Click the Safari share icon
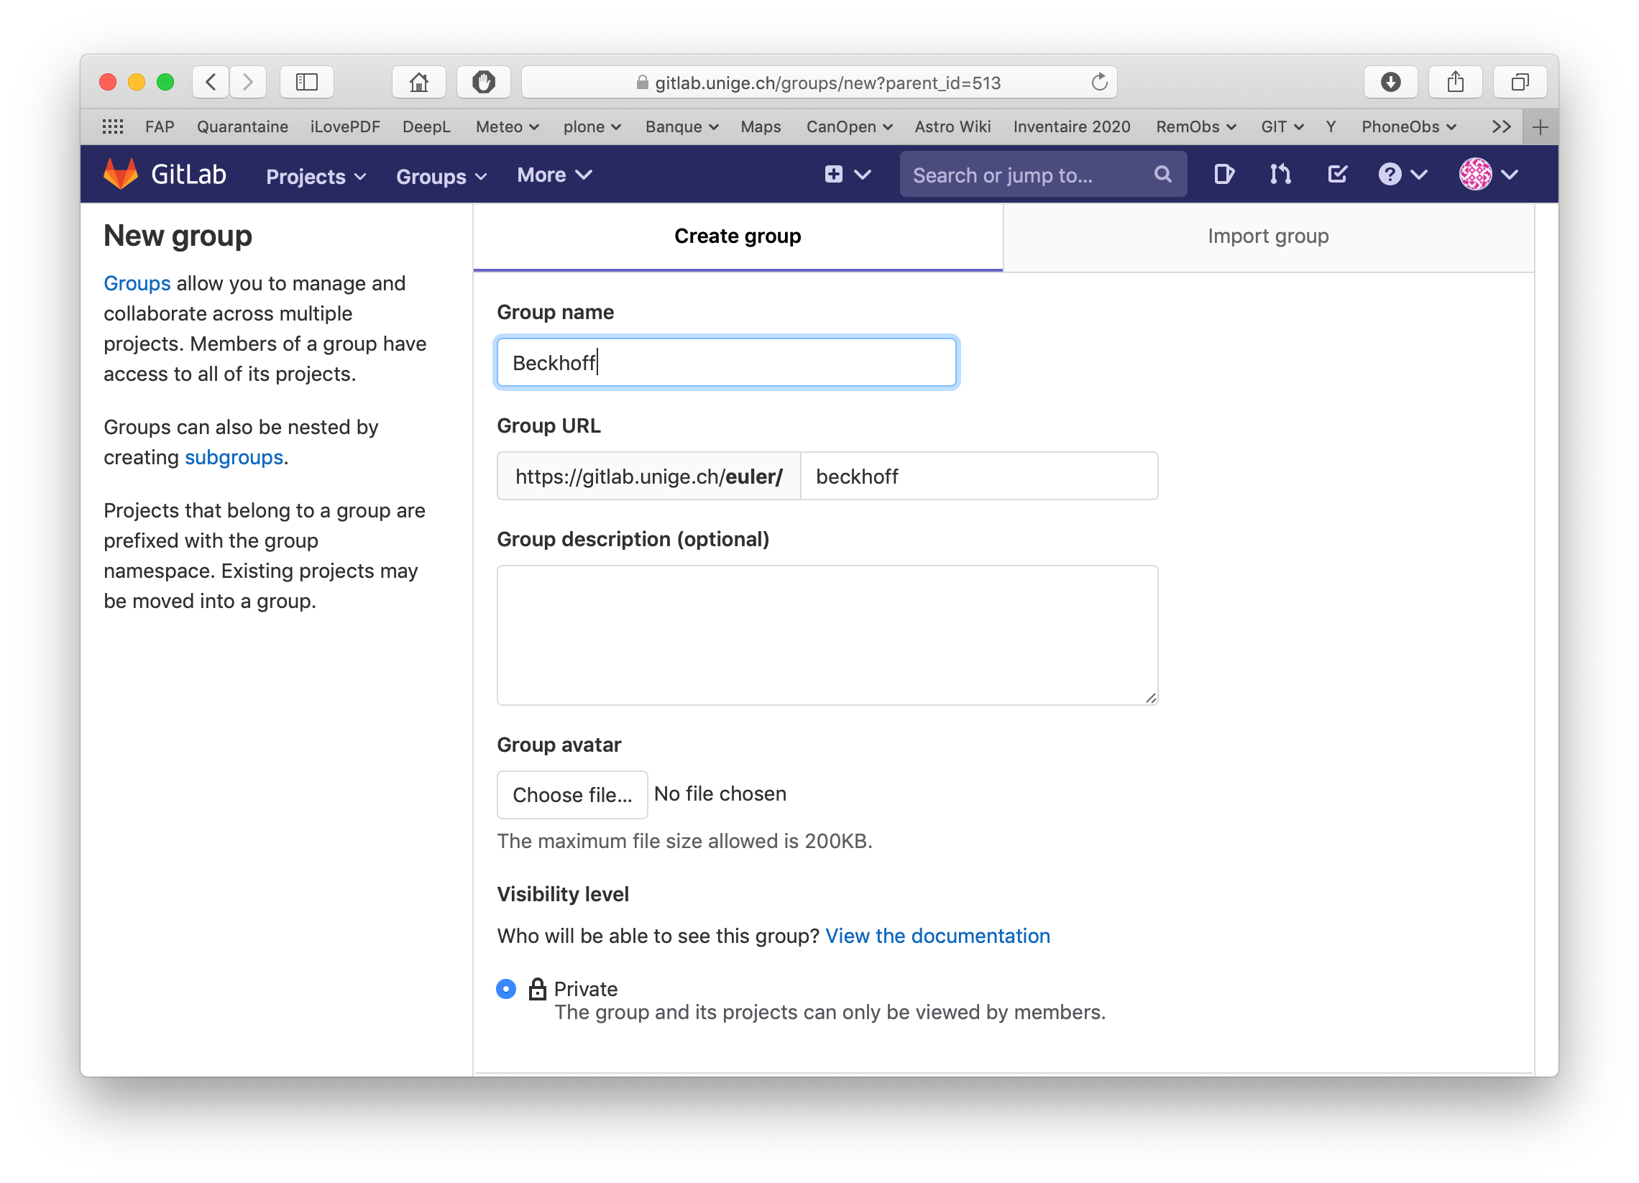This screenshot has width=1639, height=1183. click(1456, 83)
